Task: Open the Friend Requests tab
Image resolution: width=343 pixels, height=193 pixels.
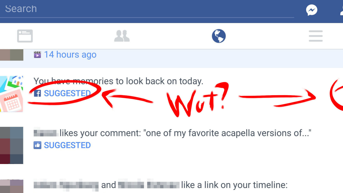Action: tap(122, 36)
